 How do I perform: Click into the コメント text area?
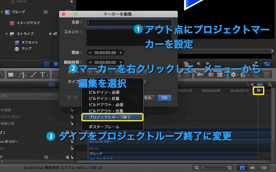pyautogui.click(x=129, y=37)
